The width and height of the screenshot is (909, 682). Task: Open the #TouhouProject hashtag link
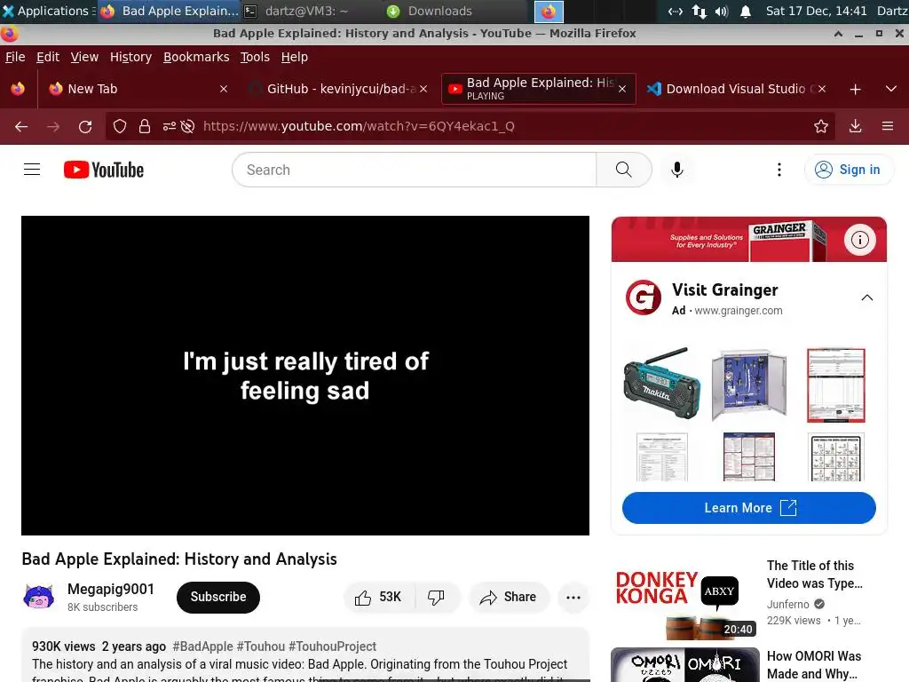[x=332, y=646]
